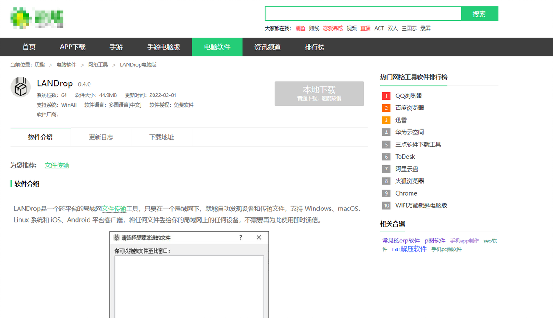Click breadcrumb link 电脑软件

pos(66,65)
